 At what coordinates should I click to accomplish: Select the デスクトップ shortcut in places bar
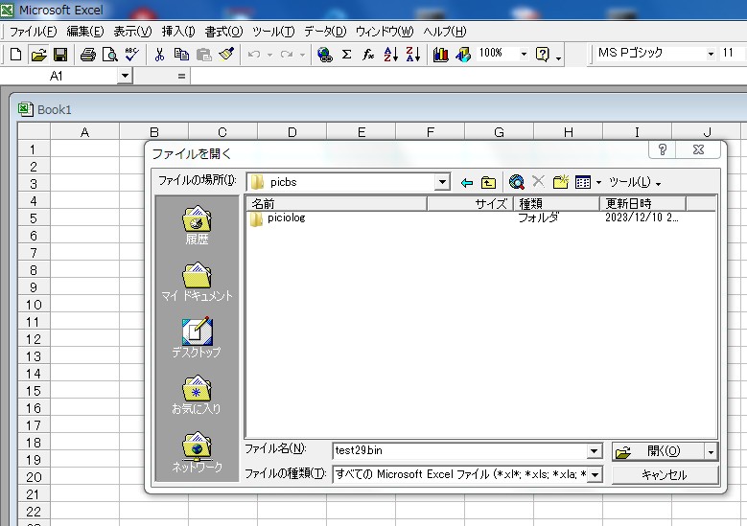(197, 337)
